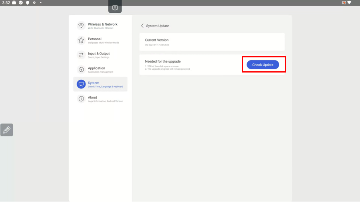The image size is (360, 202).
Task: Click the Personal star icon
Action: pos(81,40)
